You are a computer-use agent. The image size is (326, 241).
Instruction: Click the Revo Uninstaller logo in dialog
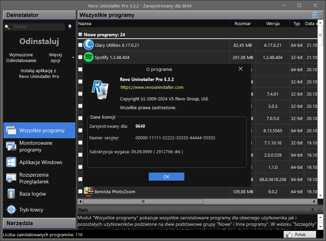[101, 89]
